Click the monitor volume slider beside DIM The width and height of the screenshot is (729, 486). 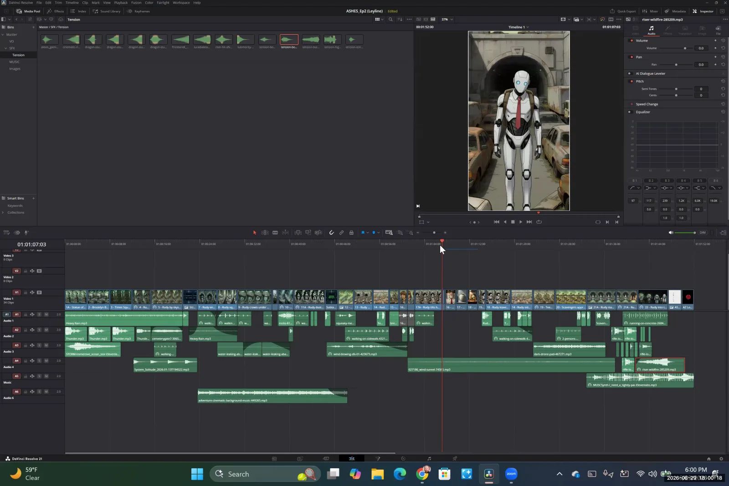point(685,233)
